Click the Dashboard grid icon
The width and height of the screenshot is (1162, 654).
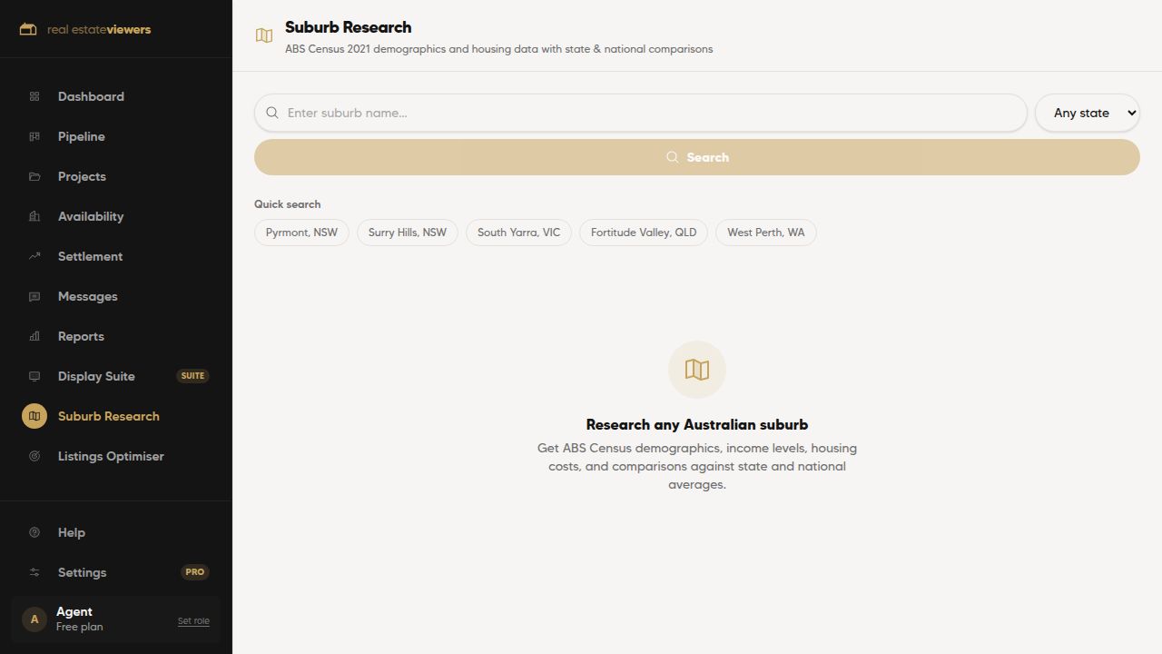[34, 96]
